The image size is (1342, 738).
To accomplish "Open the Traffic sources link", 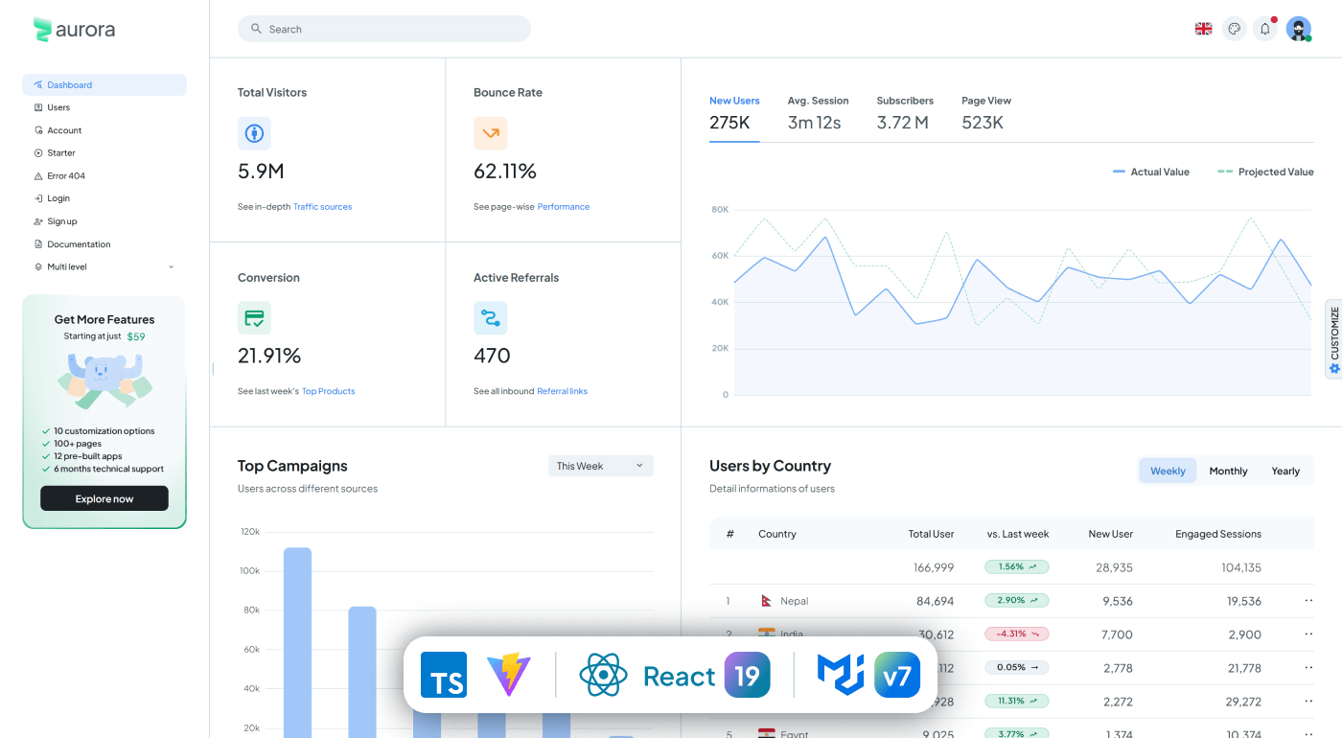I will (322, 206).
